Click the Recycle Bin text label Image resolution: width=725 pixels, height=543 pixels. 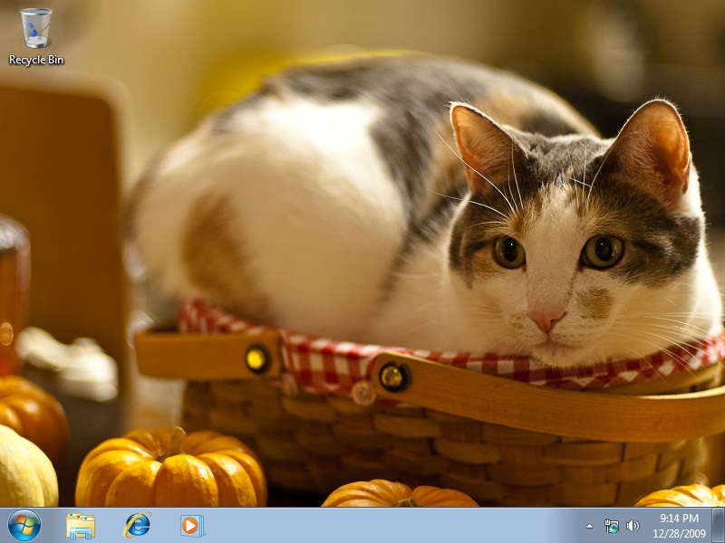tap(36, 60)
